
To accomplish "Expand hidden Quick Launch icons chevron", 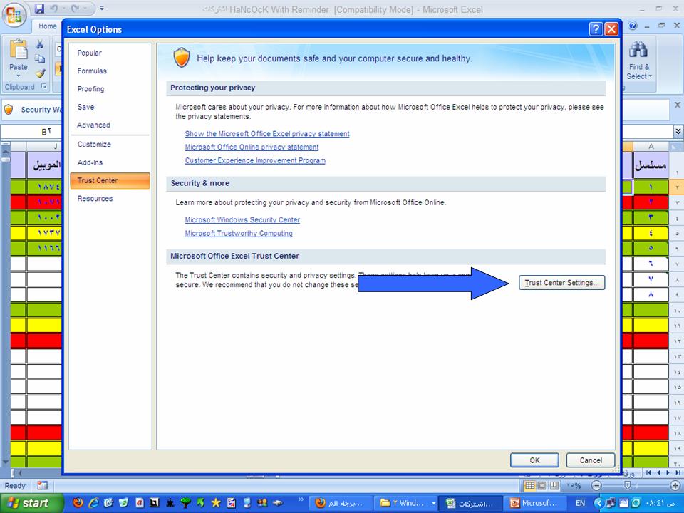I will tap(301, 500).
